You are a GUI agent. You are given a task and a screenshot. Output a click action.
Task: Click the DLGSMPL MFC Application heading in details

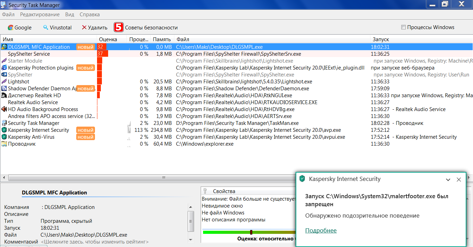[54, 193]
